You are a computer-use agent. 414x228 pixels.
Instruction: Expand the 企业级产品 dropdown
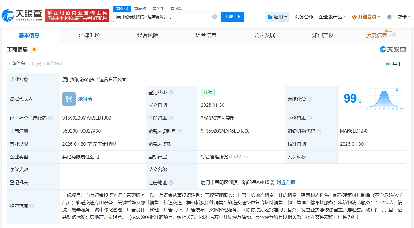332,17
